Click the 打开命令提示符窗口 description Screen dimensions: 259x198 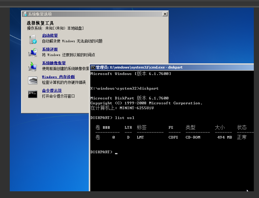[x=58, y=96]
